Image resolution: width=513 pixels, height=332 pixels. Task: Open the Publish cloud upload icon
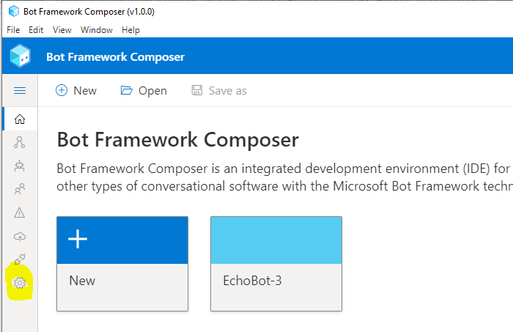coord(20,236)
